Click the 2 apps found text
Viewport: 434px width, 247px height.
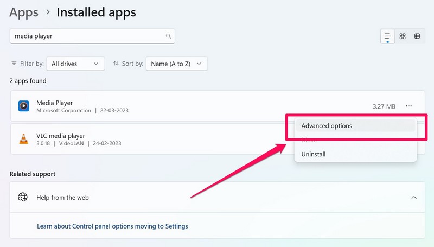[x=28, y=81]
